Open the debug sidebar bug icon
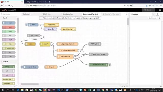The image size is (163, 92). pos(157,14)
